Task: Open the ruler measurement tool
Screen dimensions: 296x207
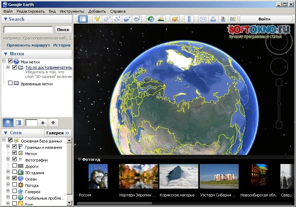Action: click(189, 19)
